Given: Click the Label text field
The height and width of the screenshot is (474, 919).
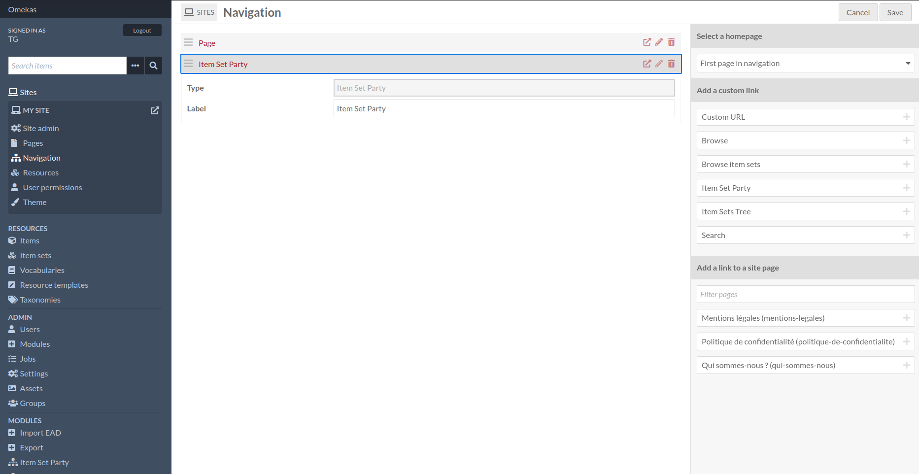Looking at the screenshot, I should click(x=504, y=108).
